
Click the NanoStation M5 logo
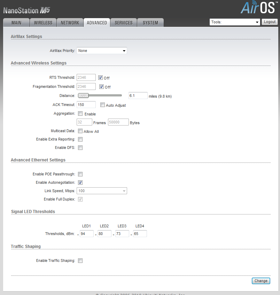(x=26, y=10)
